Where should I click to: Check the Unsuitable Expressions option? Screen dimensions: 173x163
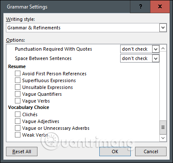[x=17, y=87]
